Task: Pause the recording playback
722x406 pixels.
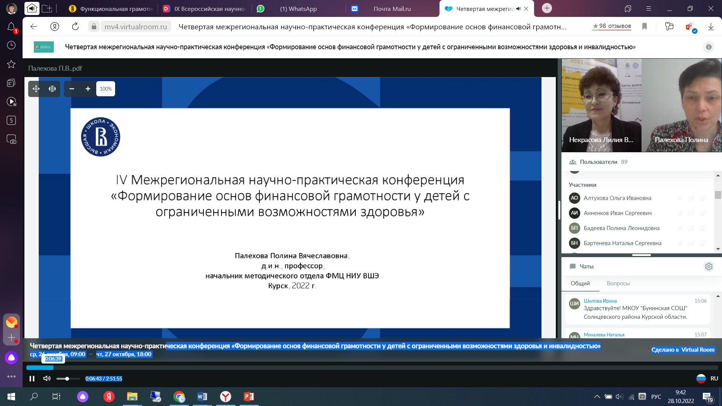Action: pyautogui.click(x=32, y=379)
